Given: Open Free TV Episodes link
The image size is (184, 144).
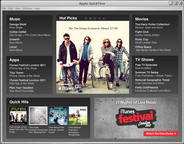Looking at the screenshot, I should [x=146, y=66].
